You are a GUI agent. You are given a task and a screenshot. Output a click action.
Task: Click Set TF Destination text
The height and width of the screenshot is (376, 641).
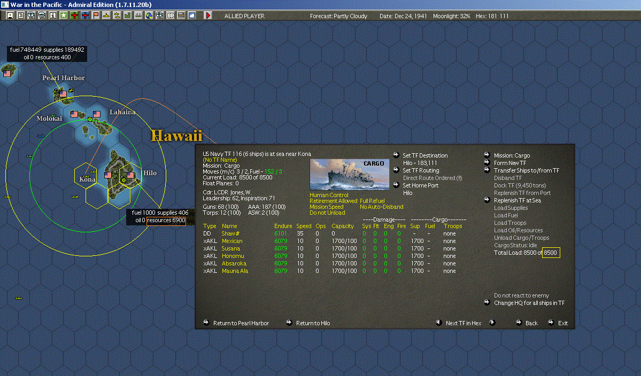pyautogui.click(x=424, y=155)
